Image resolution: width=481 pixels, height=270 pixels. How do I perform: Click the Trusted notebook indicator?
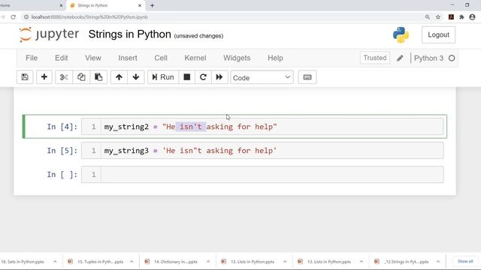(375, 58)
